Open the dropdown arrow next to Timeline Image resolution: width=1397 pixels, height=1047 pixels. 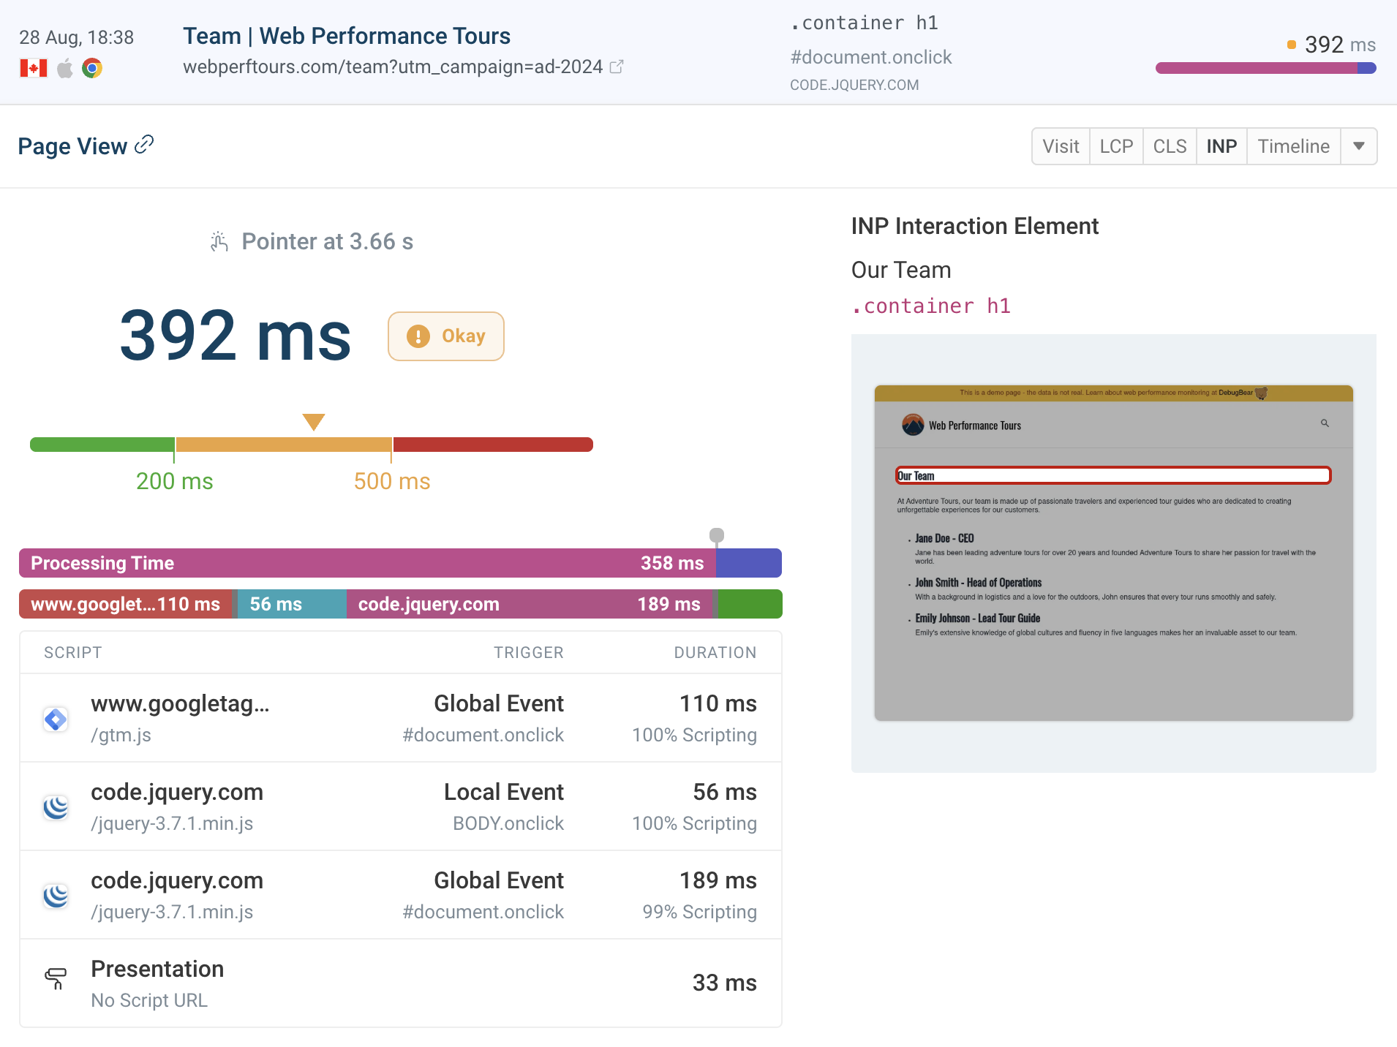click(1359, 146)
